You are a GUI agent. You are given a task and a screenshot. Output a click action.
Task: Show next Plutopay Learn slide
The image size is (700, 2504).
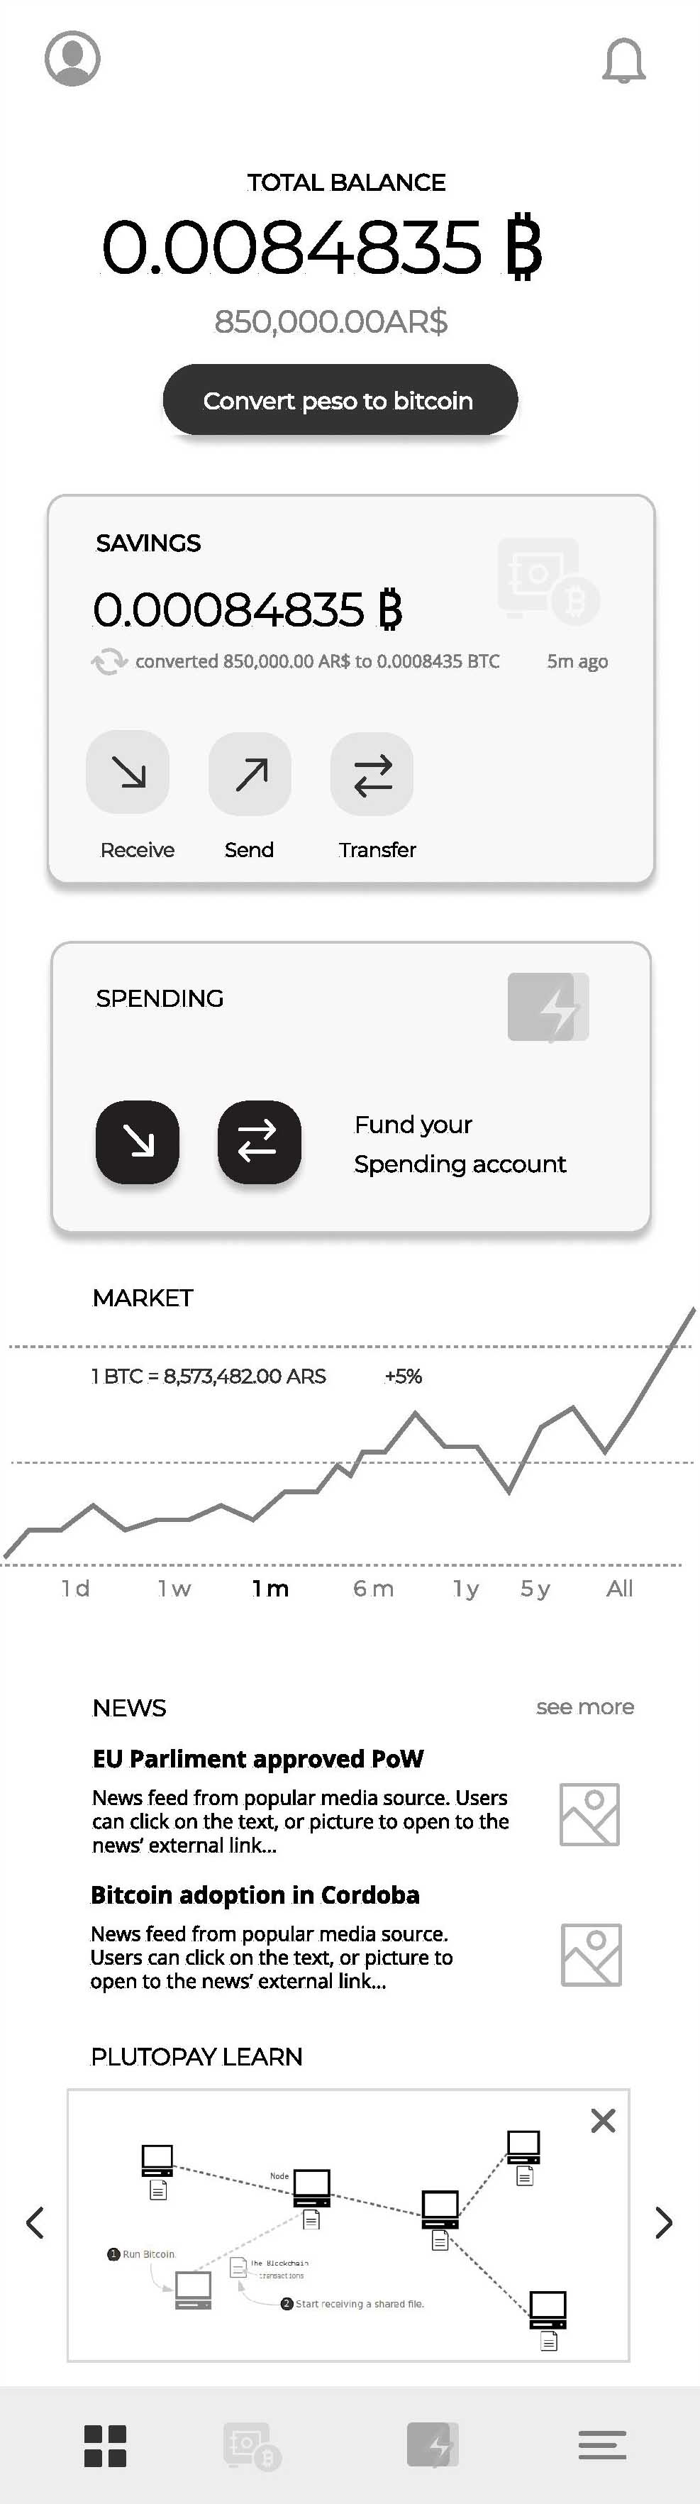(x=664, y=2222)
